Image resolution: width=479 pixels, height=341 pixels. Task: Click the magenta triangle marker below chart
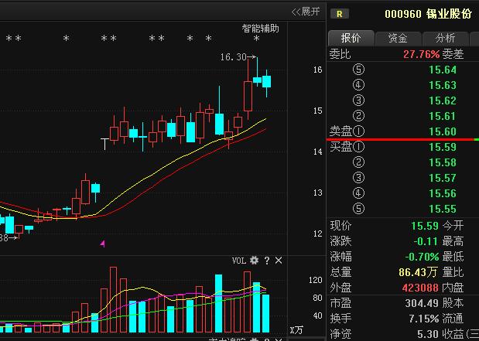tap(103, 244)
